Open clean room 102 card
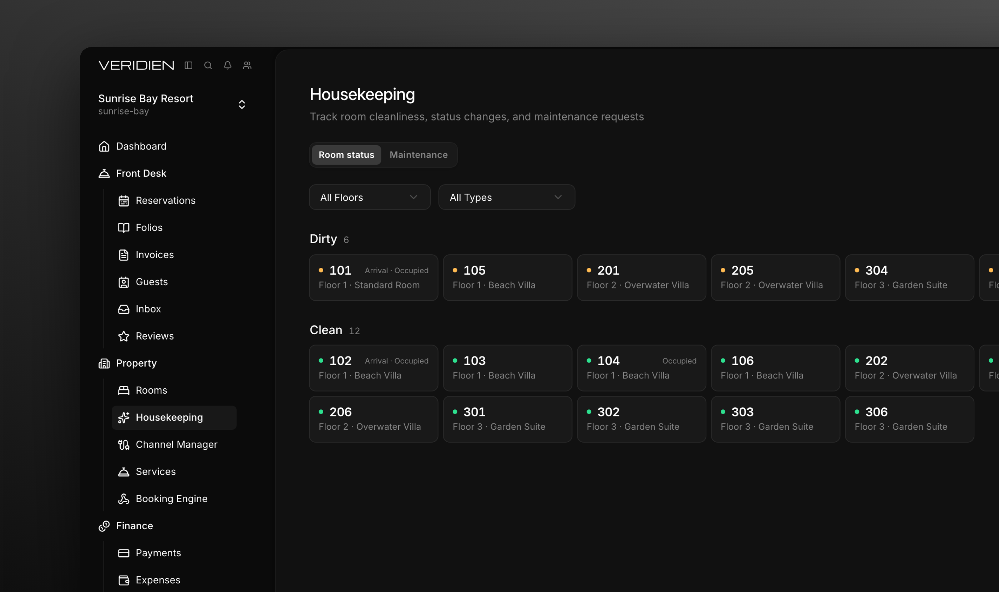999x592 pixels. tap(374, 368)
